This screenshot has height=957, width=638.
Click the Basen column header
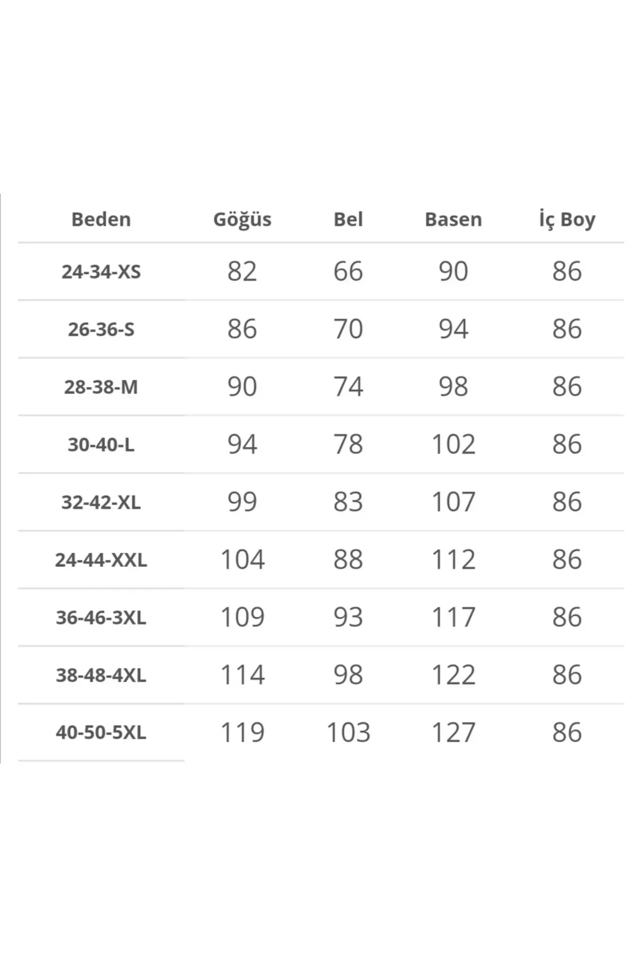(453, 219)
